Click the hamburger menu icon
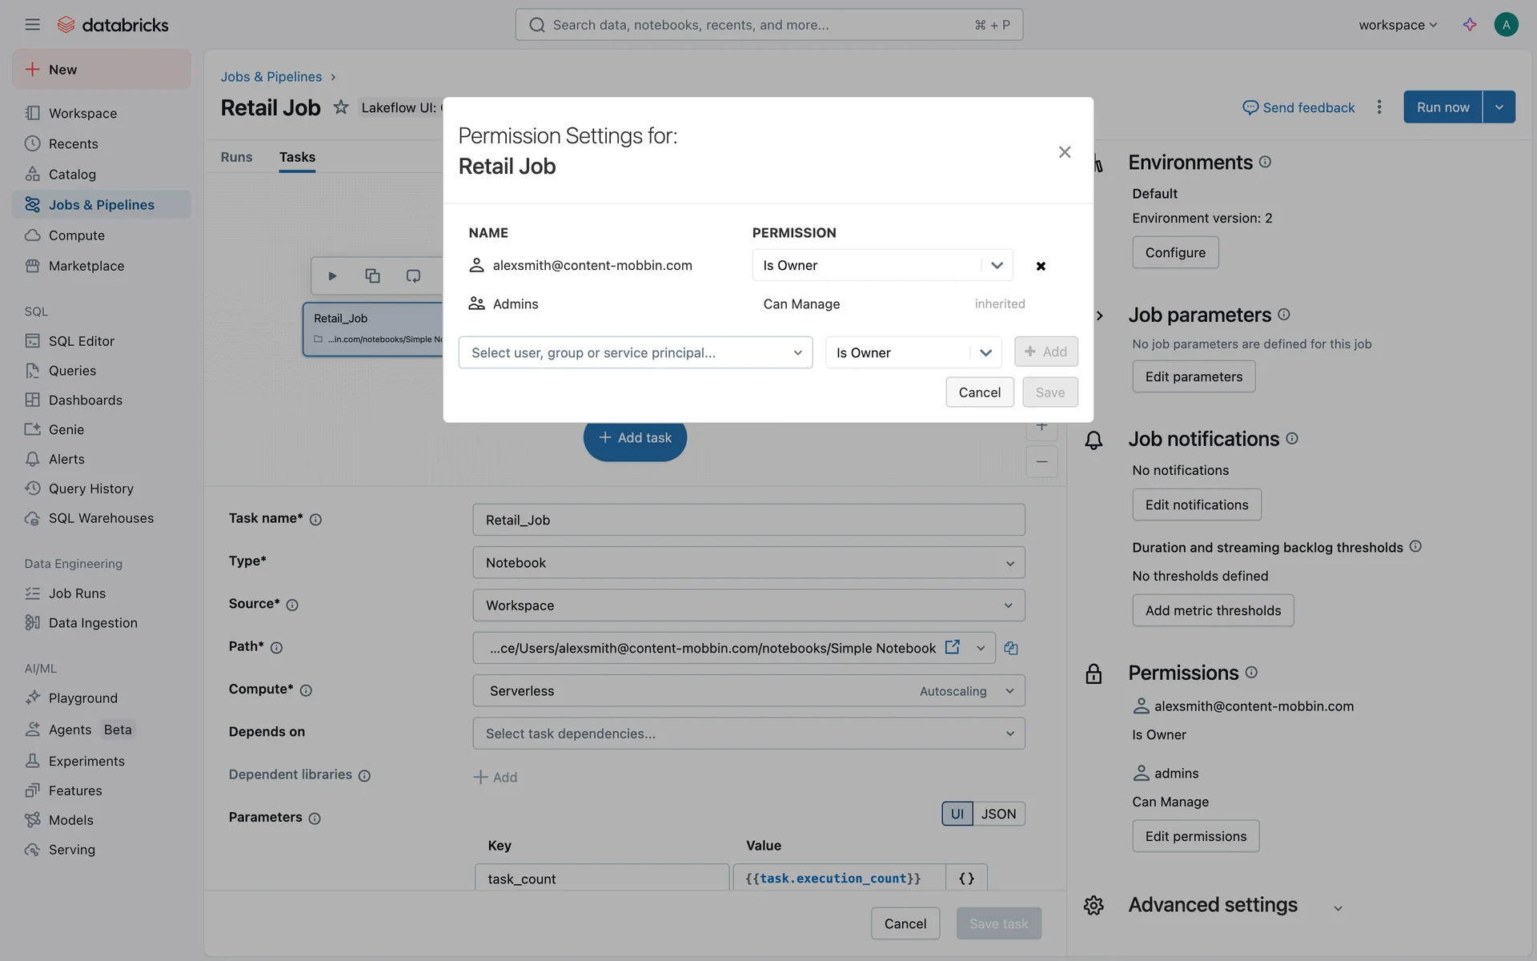This screenshot has height=961, width=1537. [32, 25]
